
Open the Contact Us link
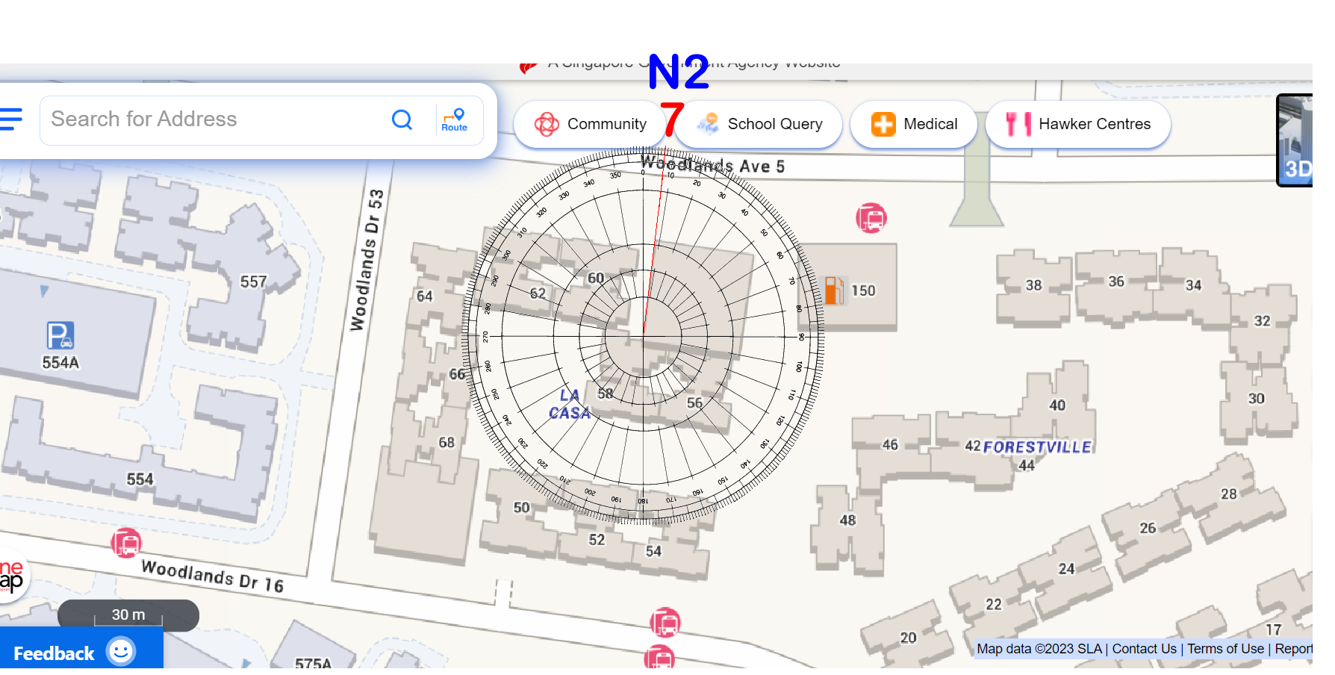[x=1144, y=649]
